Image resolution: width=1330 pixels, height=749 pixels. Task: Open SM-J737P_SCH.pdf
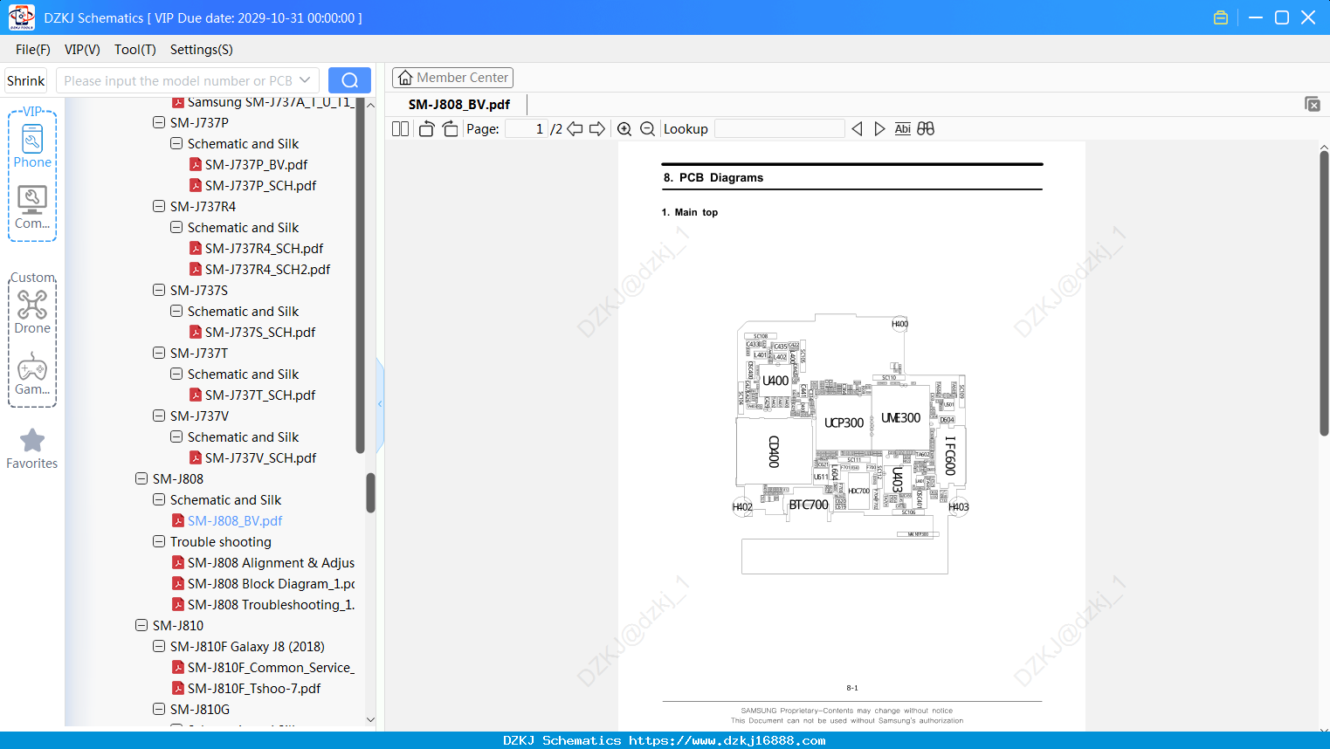260,185
